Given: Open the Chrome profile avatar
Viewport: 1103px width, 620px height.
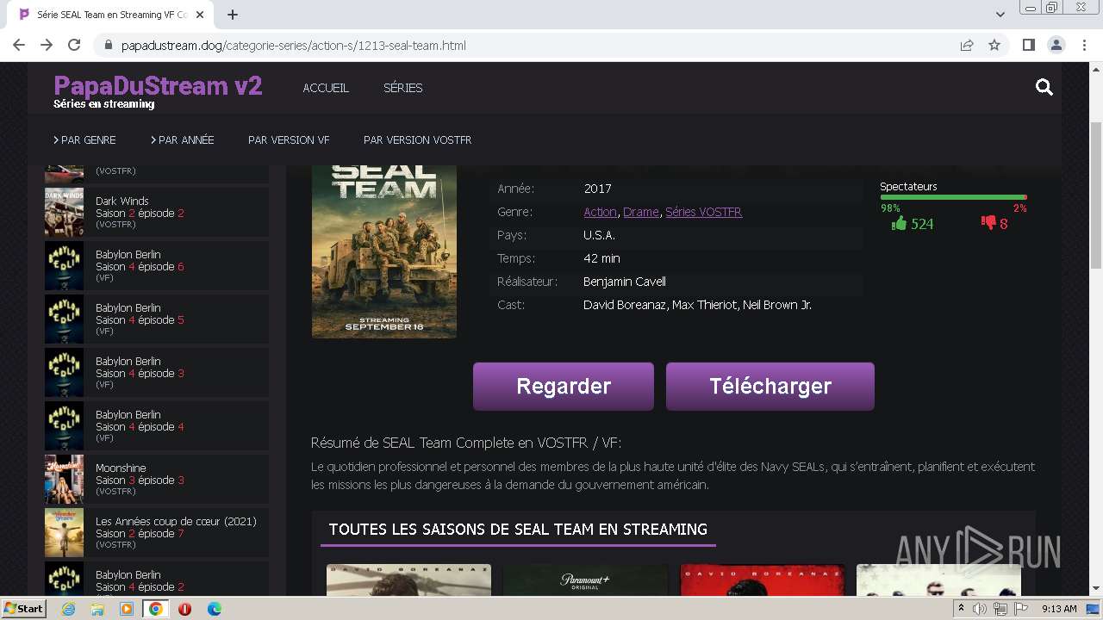Looking at the screenshot, I should tap(1056, 45).
